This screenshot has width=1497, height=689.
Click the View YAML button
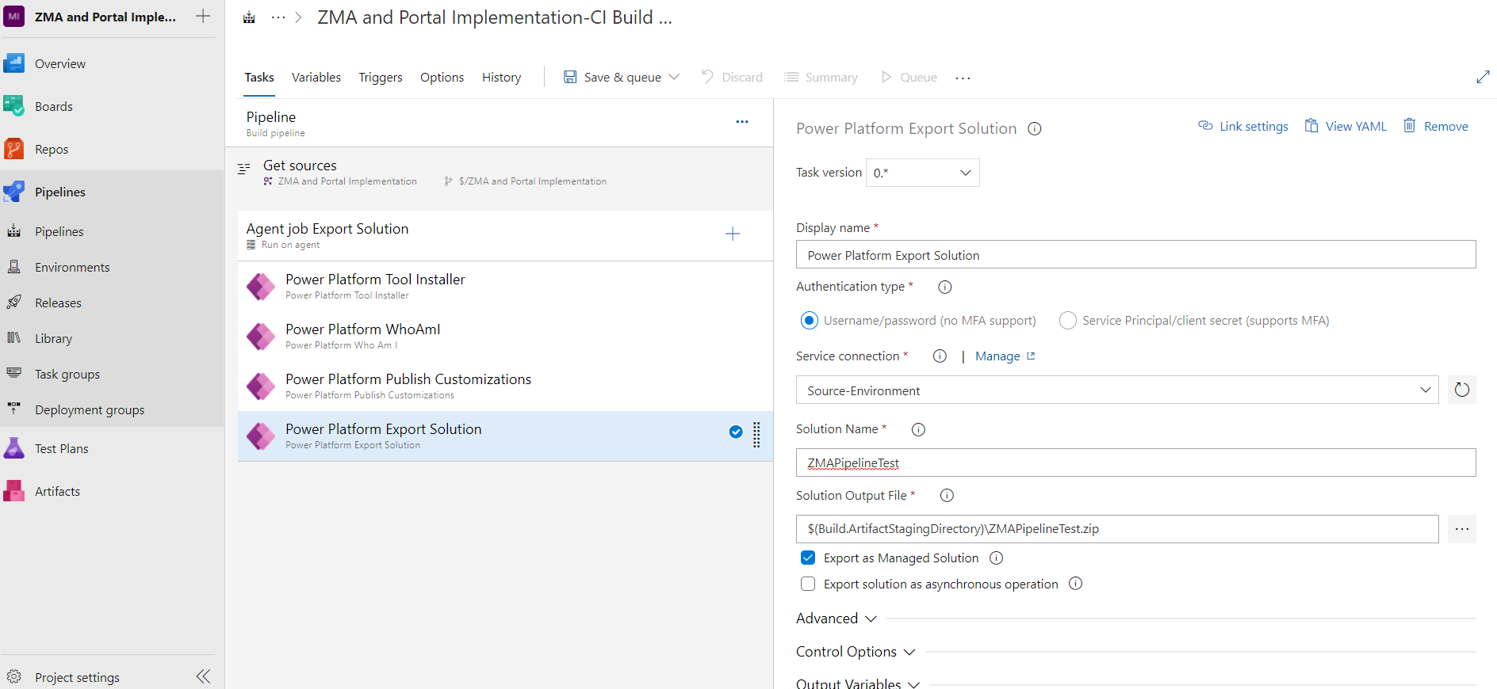click(1346, 126)
